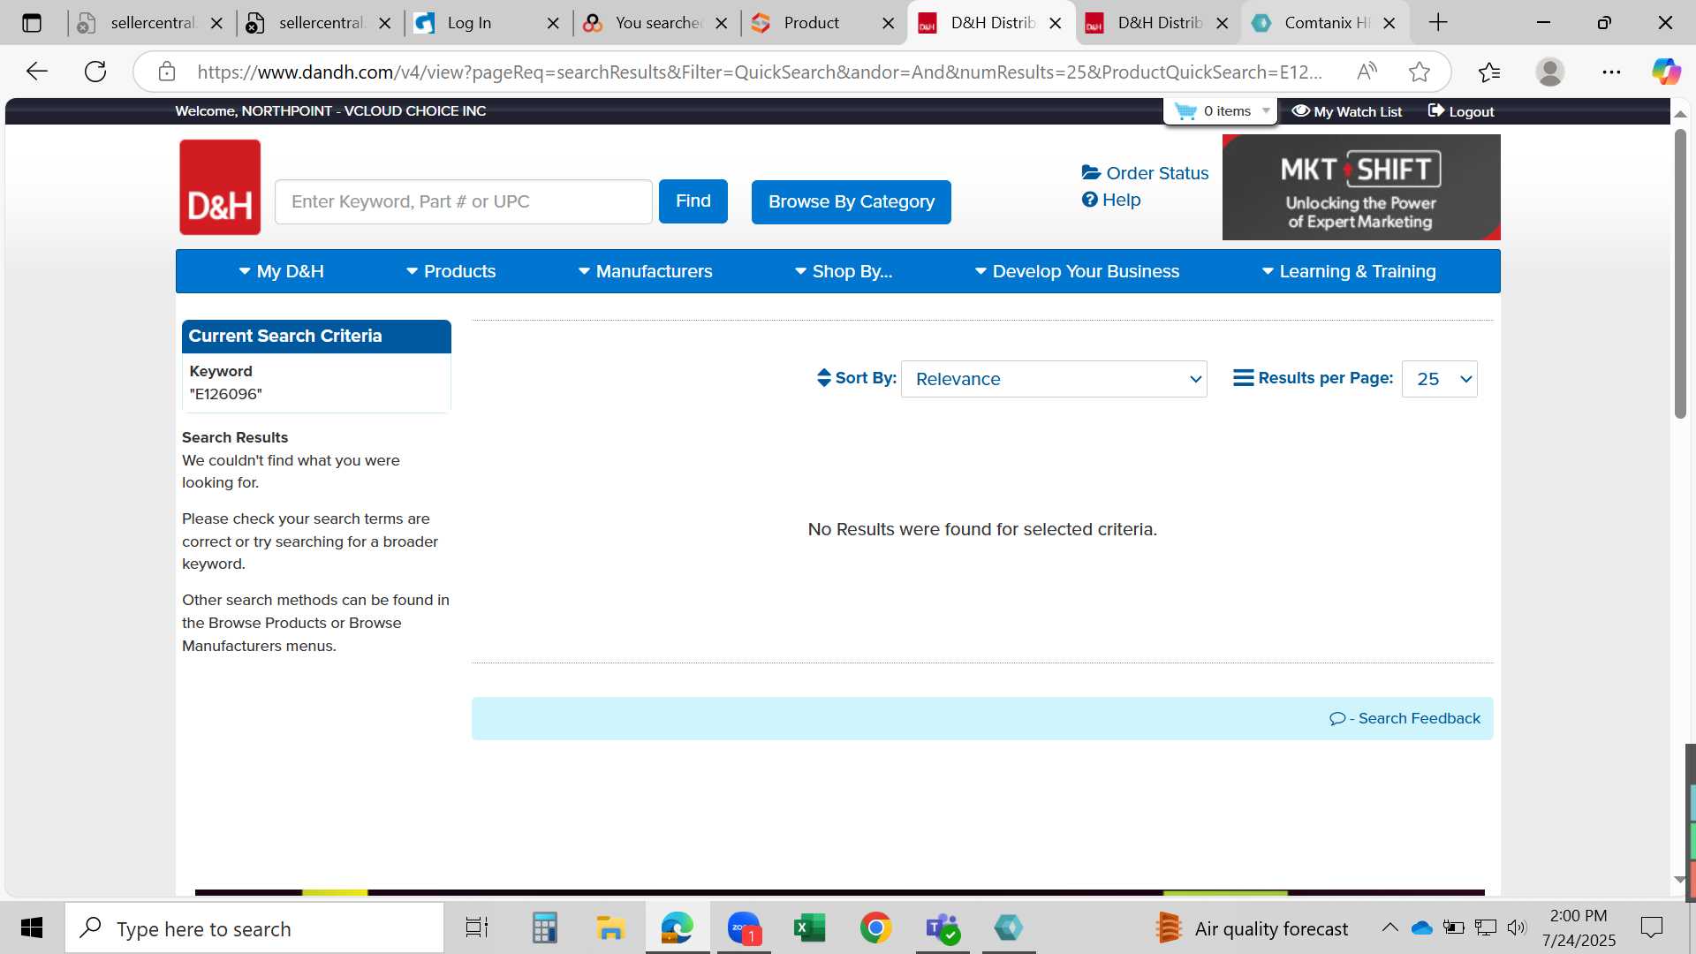This screenshot has height=954, width=1696.
Task: Click the My Watch List eye icon
Action: 1300,111
